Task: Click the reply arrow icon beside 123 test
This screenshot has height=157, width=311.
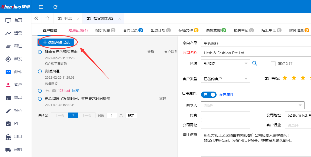Action: click(48, 91)
